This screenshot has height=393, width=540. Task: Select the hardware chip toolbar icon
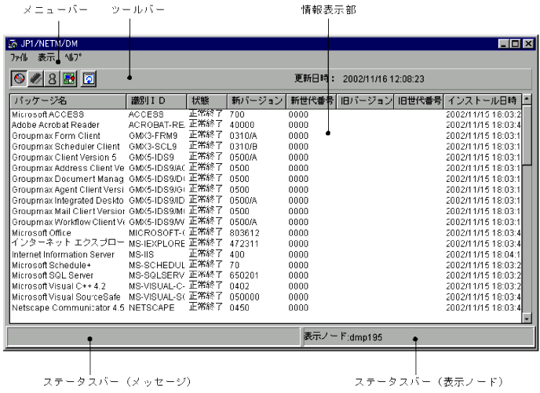pyautogui.click(x=36, y=78)
